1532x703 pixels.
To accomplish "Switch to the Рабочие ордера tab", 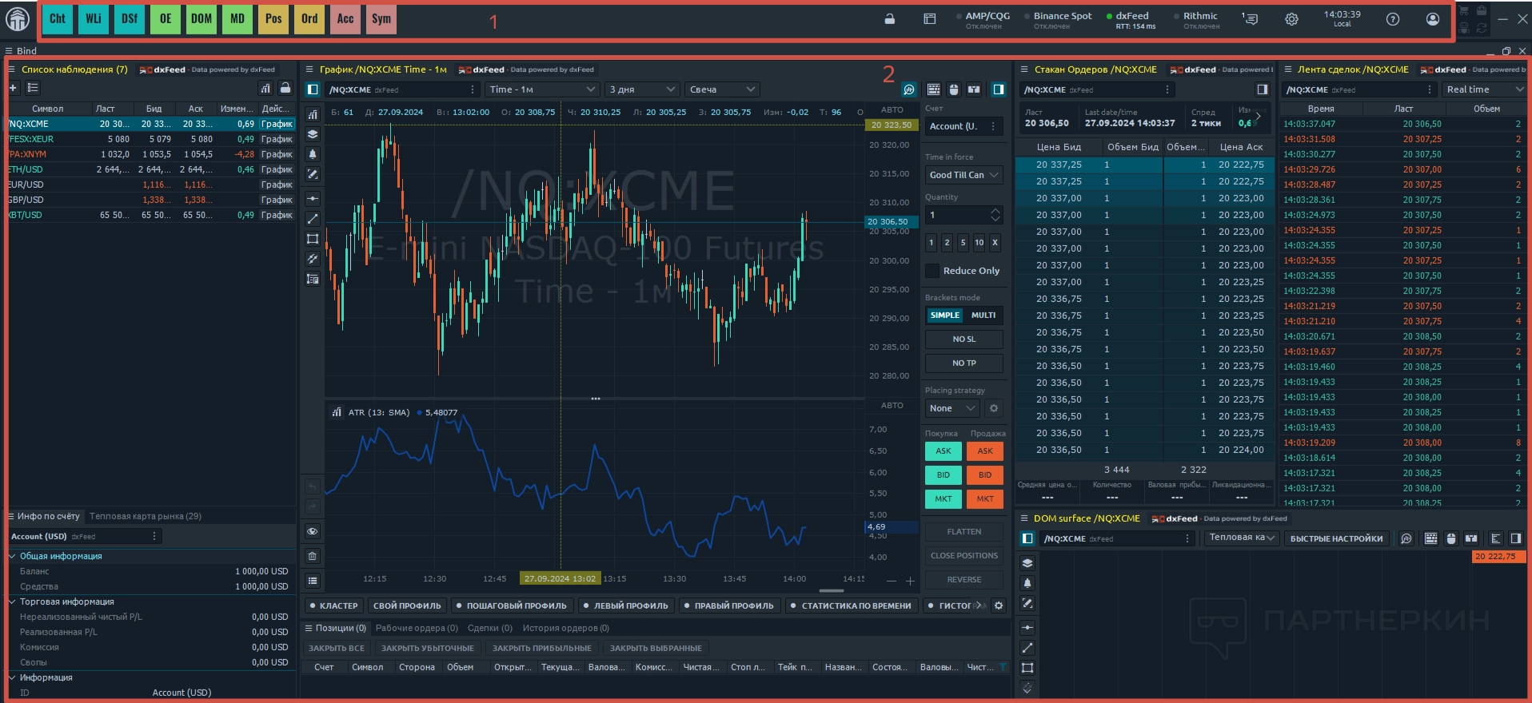I will point(417,628).
